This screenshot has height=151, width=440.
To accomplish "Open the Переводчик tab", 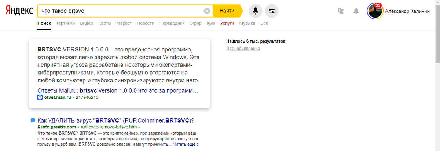I will 172,23.
